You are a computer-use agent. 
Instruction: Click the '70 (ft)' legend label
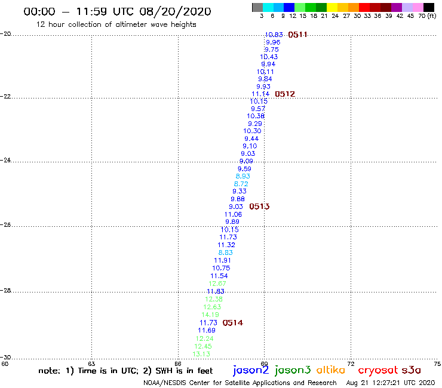[x=427, y=16]
